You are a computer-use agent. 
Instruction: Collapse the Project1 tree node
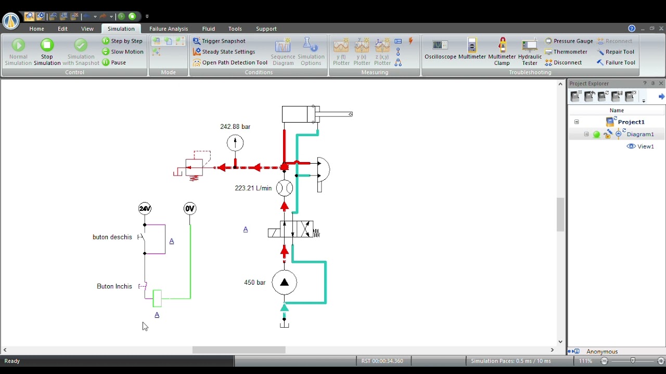[577, 122]
